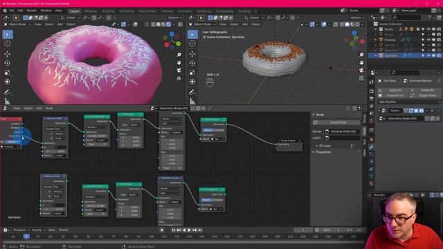Open the Tool properties tab icon
The image size is (443, 249).
(372, 82)
